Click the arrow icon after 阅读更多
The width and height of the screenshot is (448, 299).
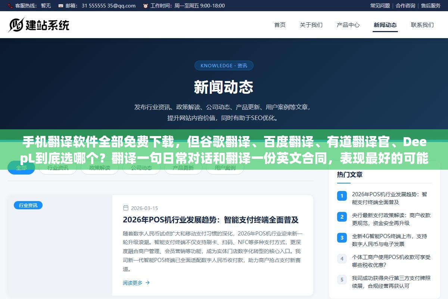(147, 283)
